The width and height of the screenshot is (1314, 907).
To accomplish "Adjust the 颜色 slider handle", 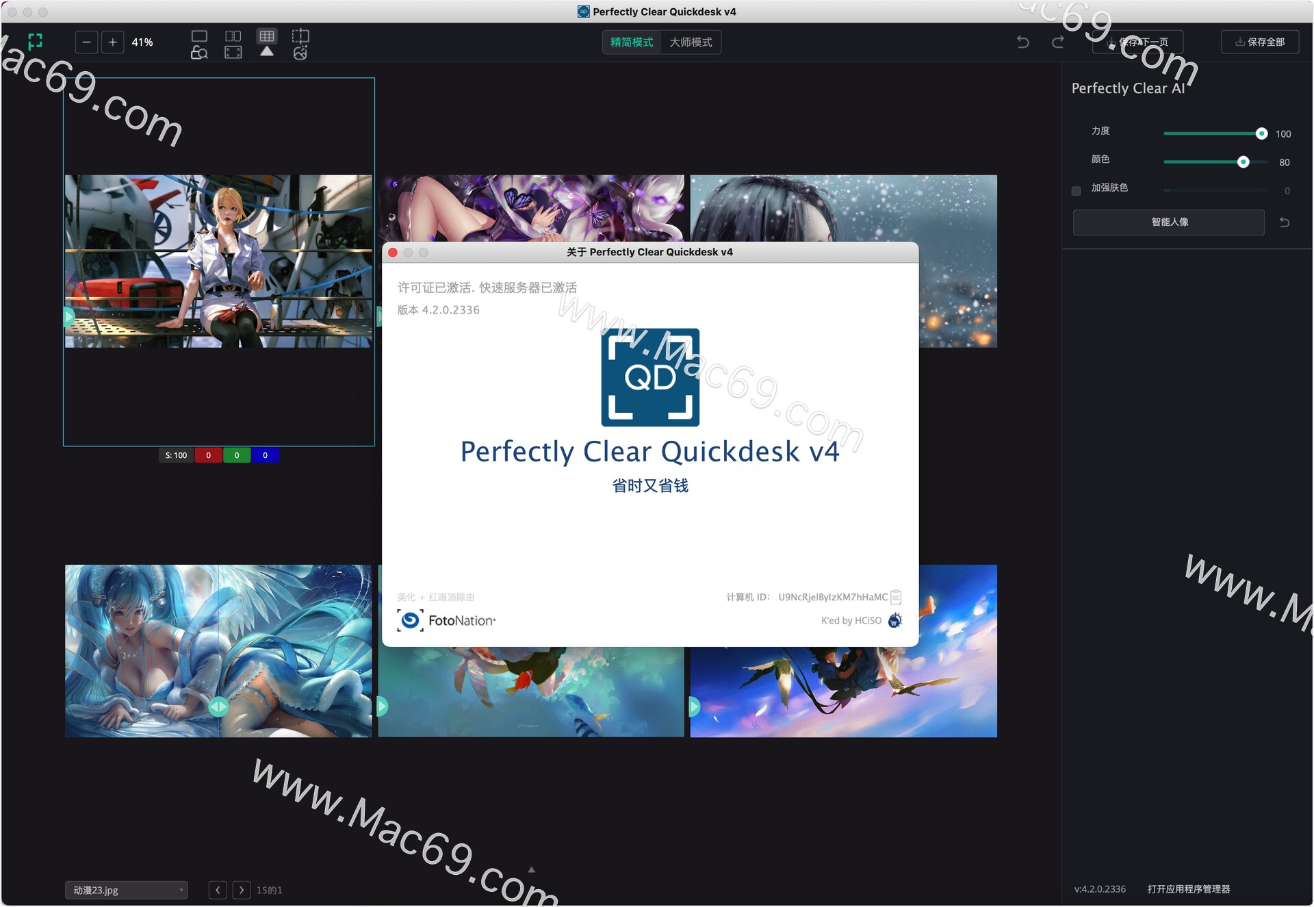I will click(1243, 162).
